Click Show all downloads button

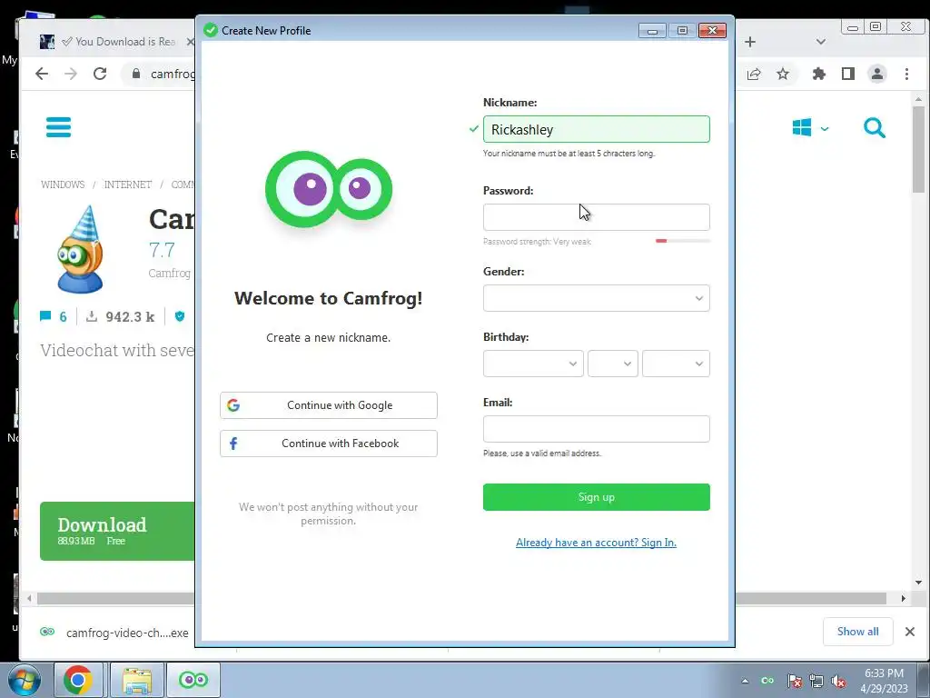click(857, 632)
